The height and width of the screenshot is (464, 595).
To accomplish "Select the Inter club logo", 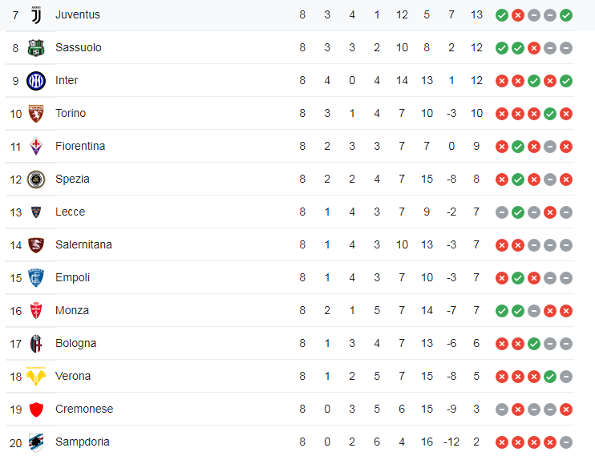I will (x=36, y=80).
